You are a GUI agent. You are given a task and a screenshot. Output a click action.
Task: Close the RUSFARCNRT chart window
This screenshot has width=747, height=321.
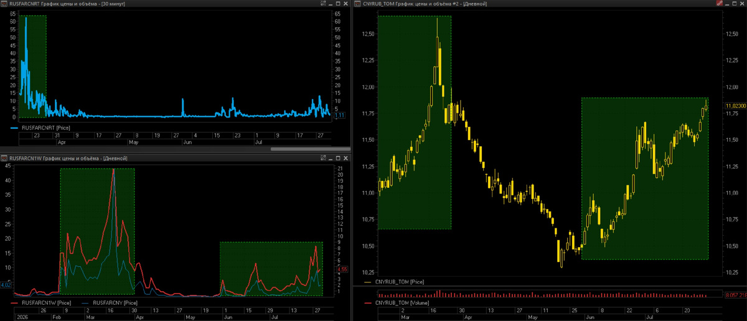click(x=346, y=4)
